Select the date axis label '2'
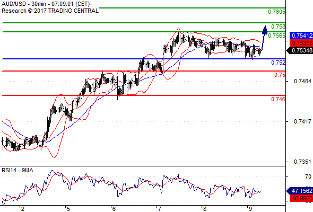The image size is (313, 212). click(x=23, y=209)
